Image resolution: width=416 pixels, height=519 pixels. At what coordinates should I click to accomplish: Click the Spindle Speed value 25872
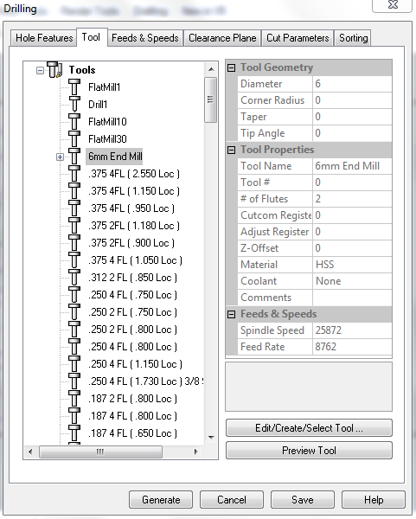pyautogui.click(x=352, y=330)
